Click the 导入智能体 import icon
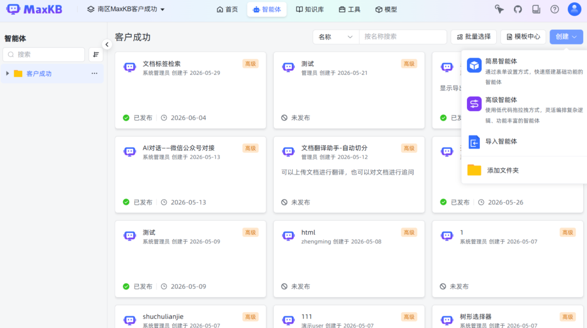The width and height of the screenshot is (587, 328). 474,143
